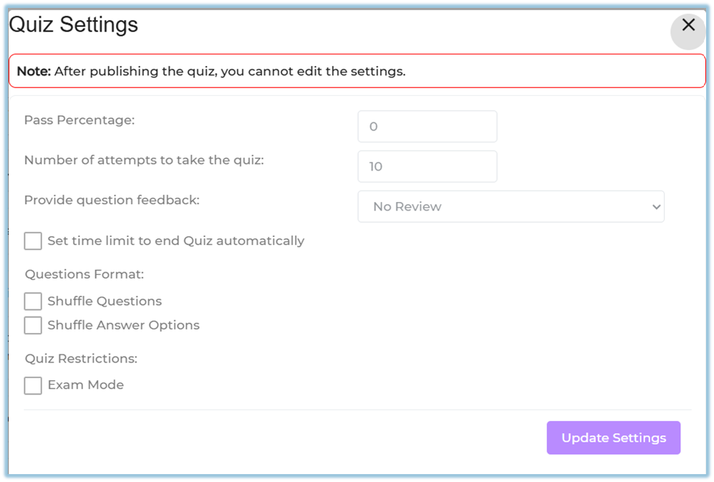Click the 'Exam Mode' label text
The image size is (714, 482).
(85, 385)
